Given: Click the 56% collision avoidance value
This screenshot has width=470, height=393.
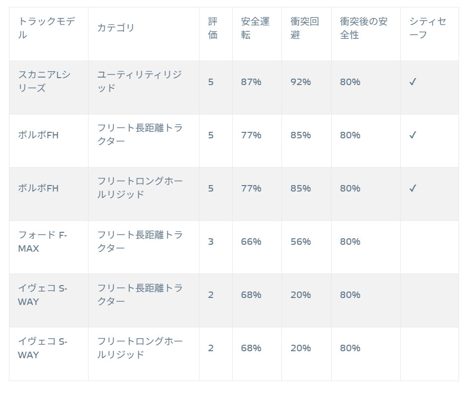Looking at the screenshot, I should pos(300,242).
